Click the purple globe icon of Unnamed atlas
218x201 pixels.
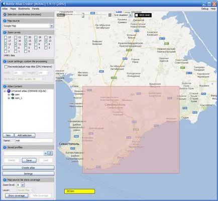pyautogui.click(x=9, y=91)
